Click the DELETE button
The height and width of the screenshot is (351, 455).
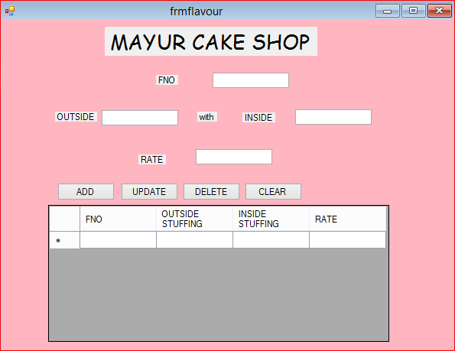pos(211,191)
